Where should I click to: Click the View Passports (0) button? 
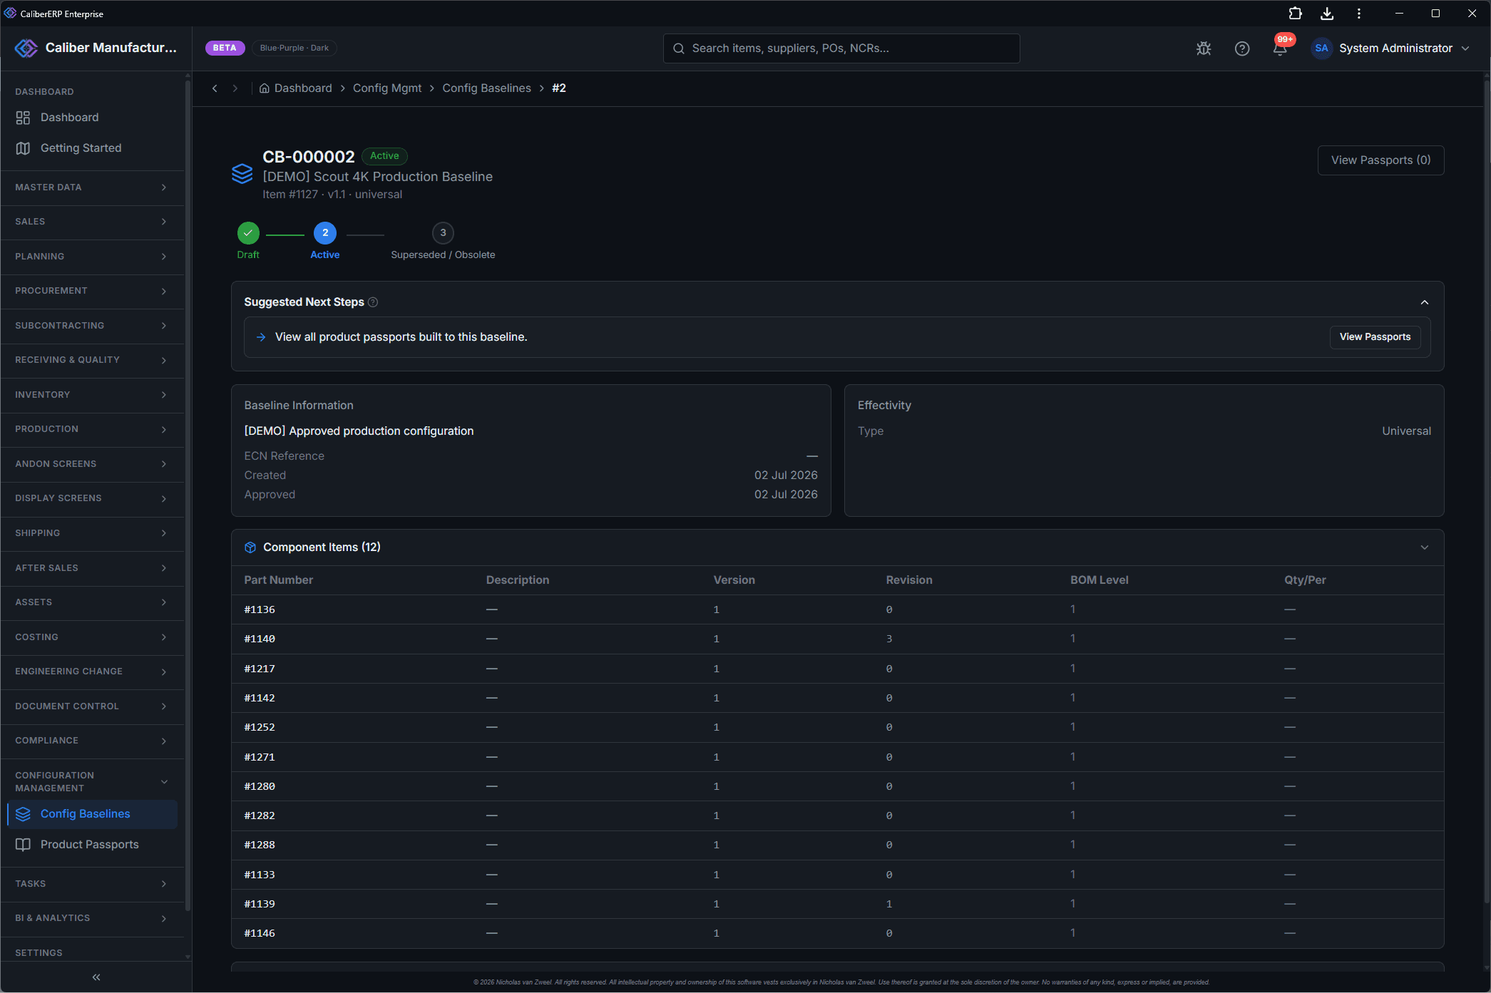point(1380,160)
